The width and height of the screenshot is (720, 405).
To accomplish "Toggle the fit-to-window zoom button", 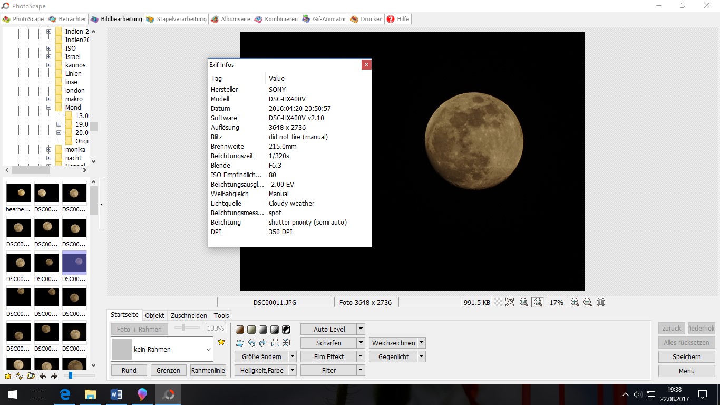I will (538, 303).
